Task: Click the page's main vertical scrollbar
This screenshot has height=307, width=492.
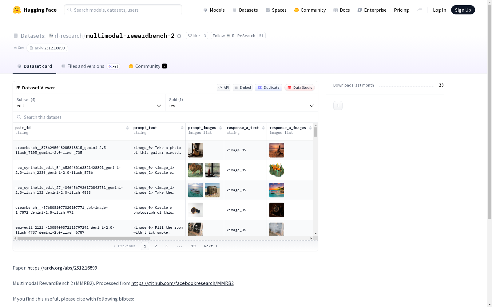Action: (490, 112)
